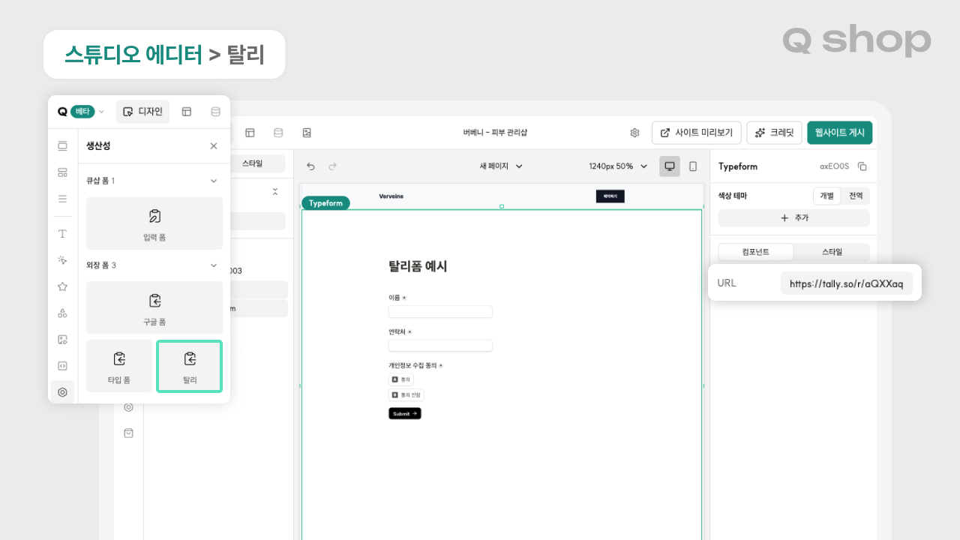This screenshot has height=540, width=960.
Task: Open the code embed icon in the sidebar
Action: tap(62, 366)
